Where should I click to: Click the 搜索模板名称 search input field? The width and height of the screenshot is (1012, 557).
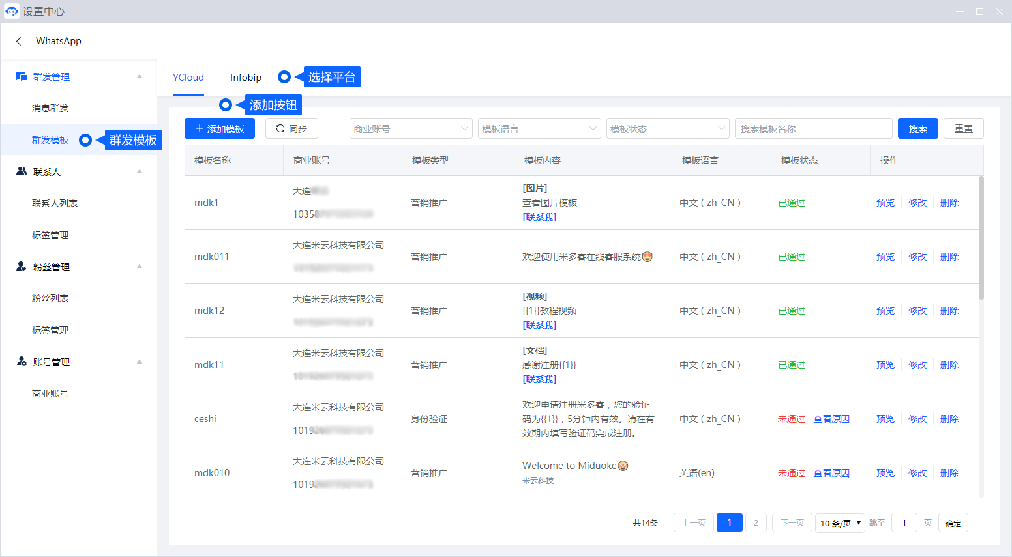(x=813, y=129)
